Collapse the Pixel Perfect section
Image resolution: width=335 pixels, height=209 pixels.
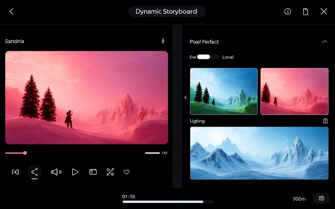tap(324, 41)
